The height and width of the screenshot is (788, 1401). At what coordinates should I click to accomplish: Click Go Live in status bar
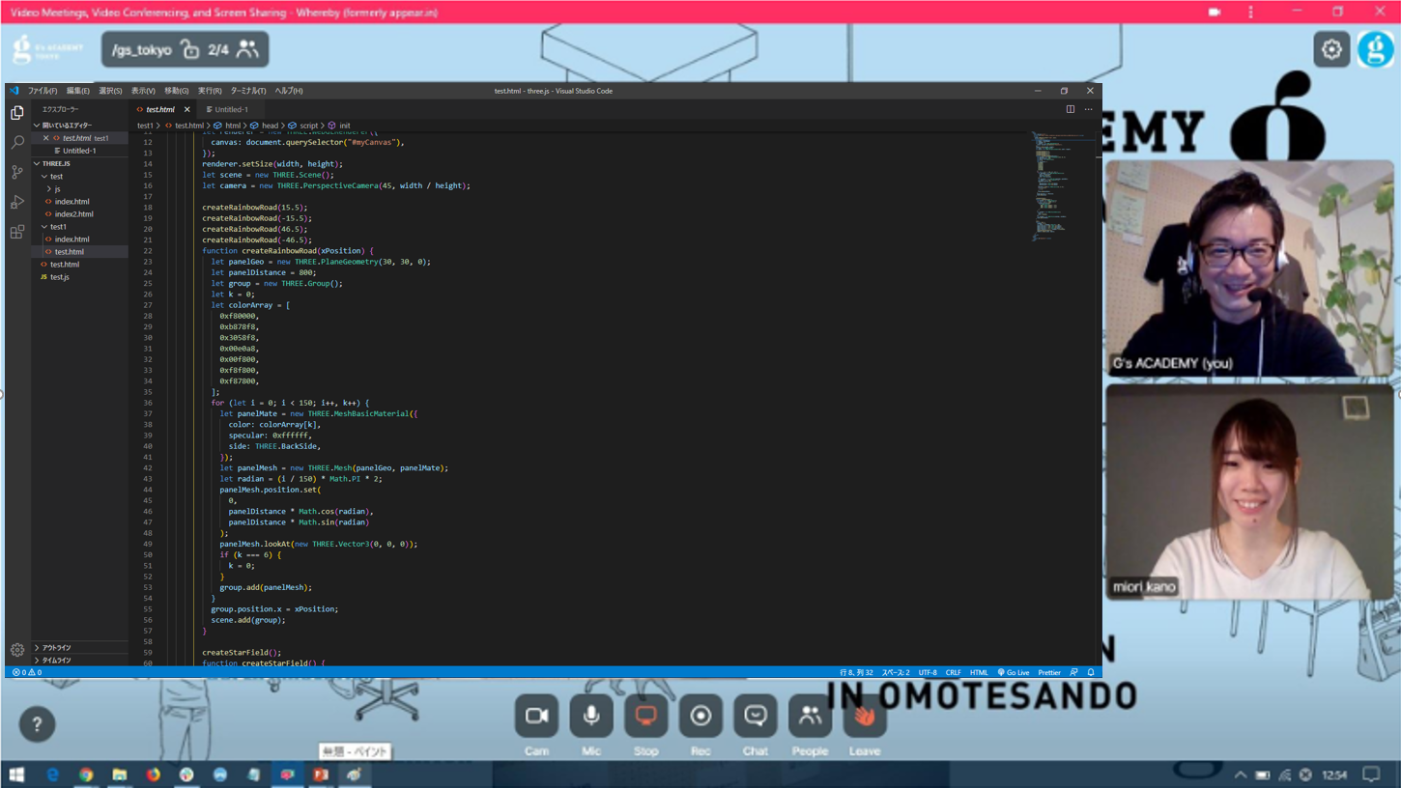tap(1014, 672)
